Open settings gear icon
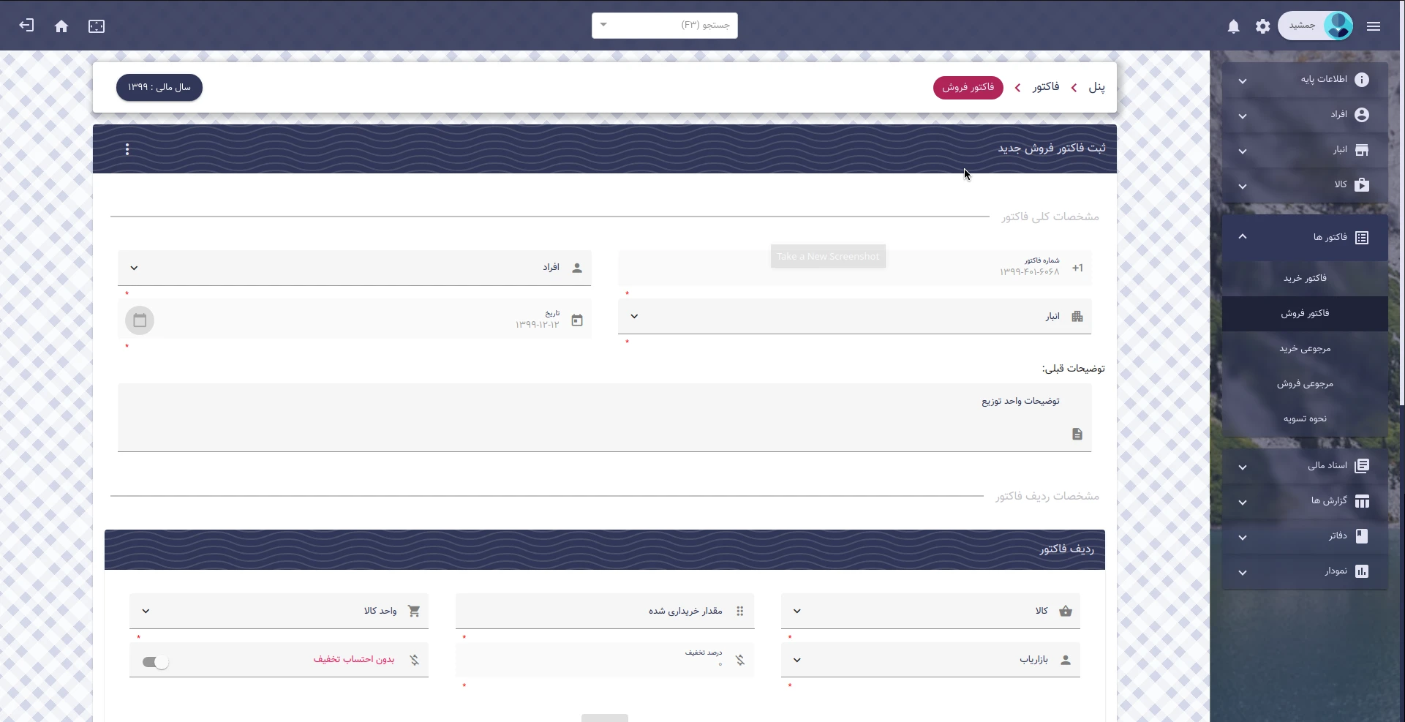The width and height of the screenshot is (1405, 722). click(1262, 26)
